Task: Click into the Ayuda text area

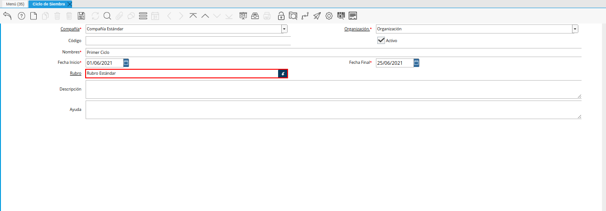Action: point(333,110)
